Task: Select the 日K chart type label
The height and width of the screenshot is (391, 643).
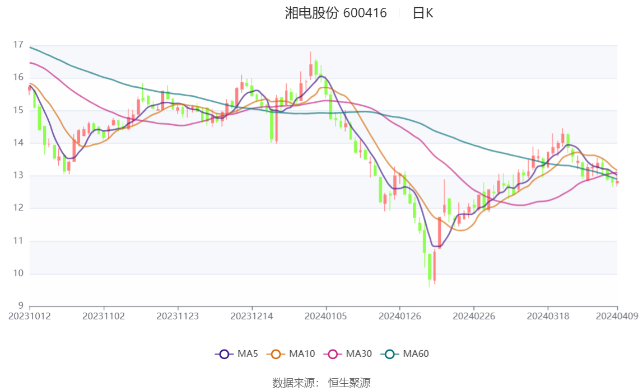Action: [423, 13]
